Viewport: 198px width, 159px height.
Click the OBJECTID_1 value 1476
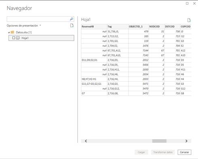(145, 46)
